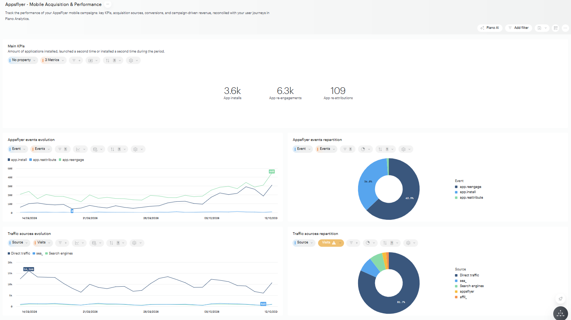
Task: Toggle app.reengage series in events evolution legend
Action: 71,160
